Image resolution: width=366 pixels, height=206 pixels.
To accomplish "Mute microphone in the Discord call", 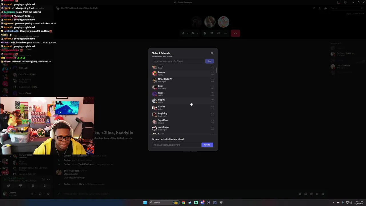I will click(x=183, y=33).
